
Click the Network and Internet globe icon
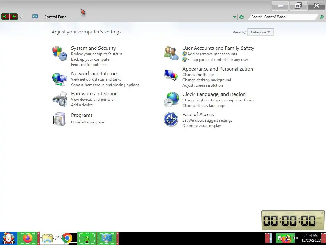point(60,79)
